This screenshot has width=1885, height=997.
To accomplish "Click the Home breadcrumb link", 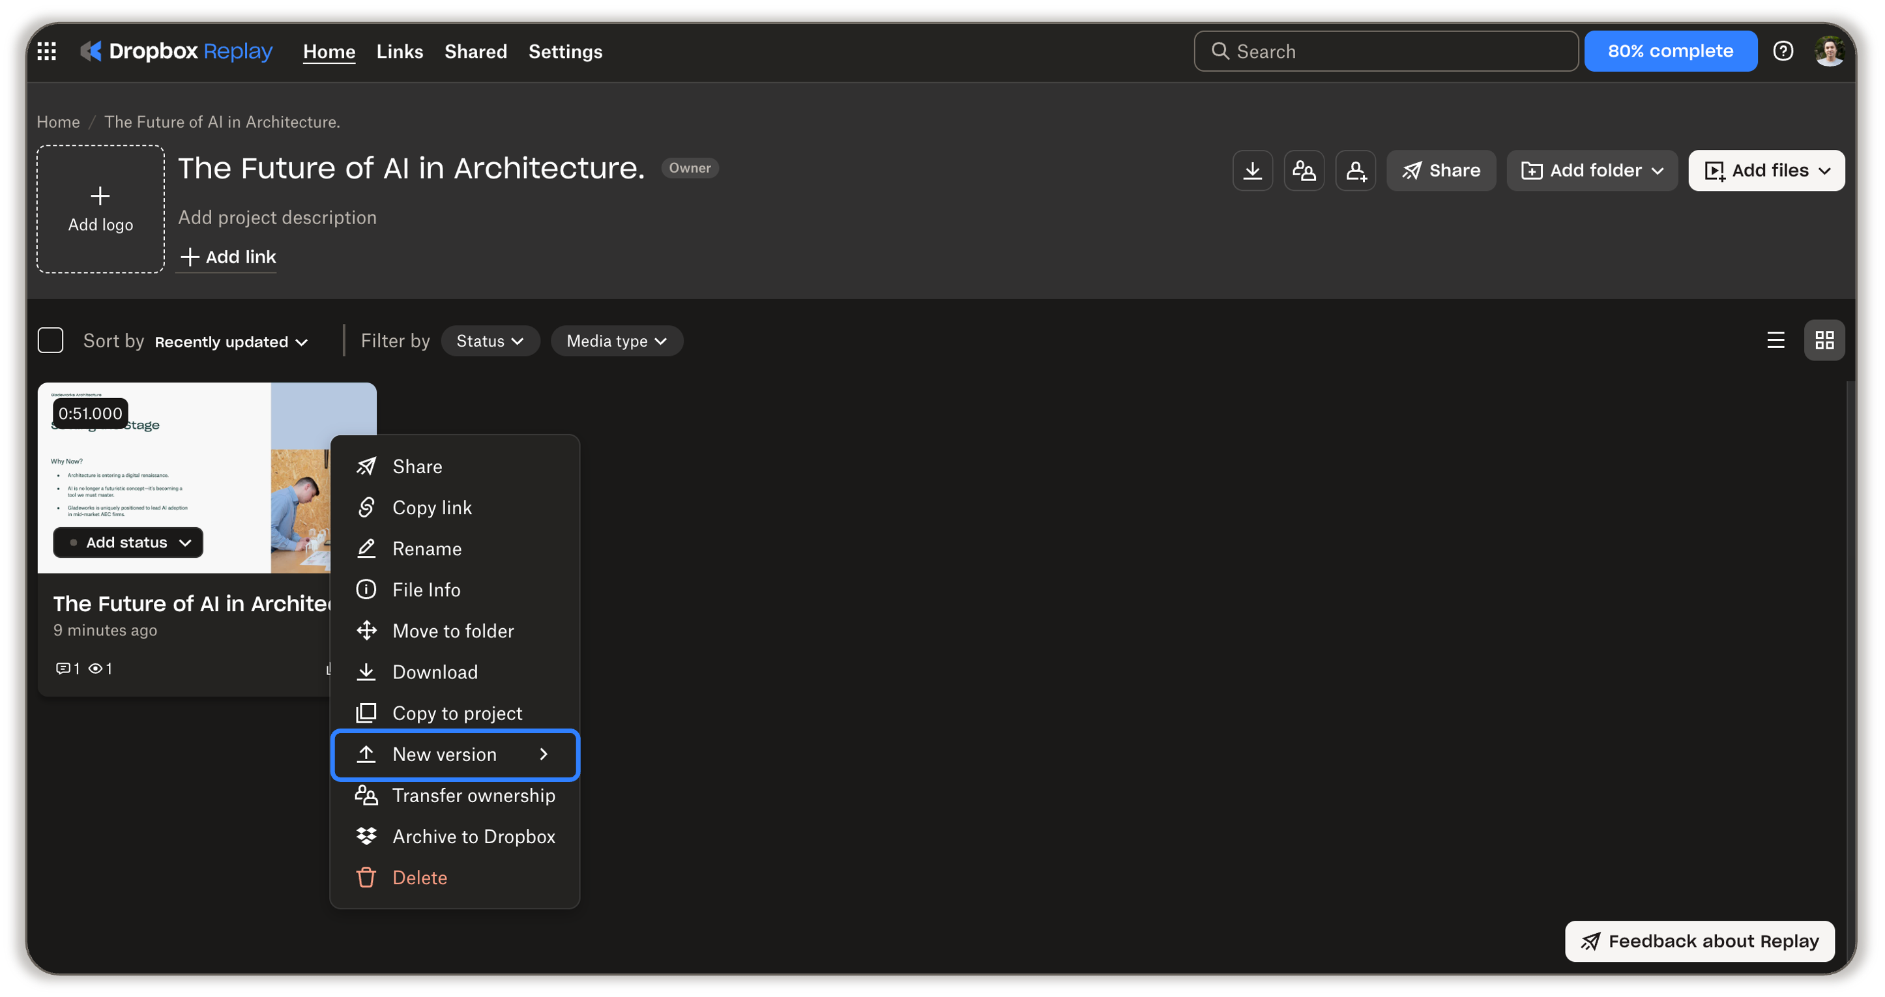I will [58, 121].
